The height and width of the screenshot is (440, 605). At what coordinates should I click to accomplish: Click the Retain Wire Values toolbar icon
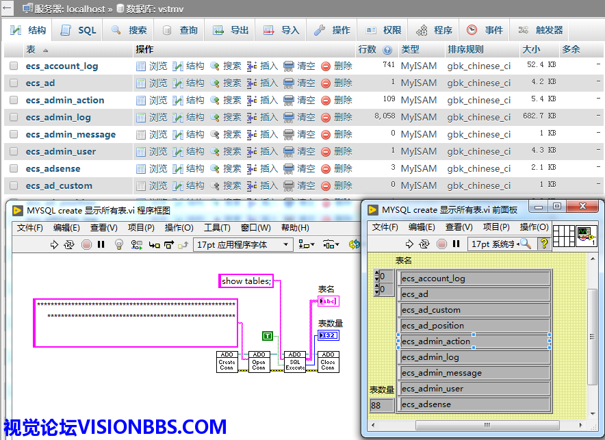tap(136, 244)
